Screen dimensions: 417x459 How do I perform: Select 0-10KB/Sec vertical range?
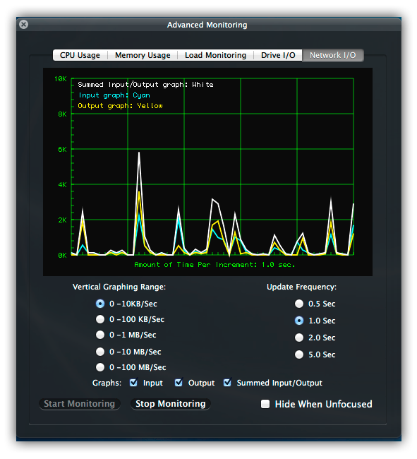[x=100, y=304]
